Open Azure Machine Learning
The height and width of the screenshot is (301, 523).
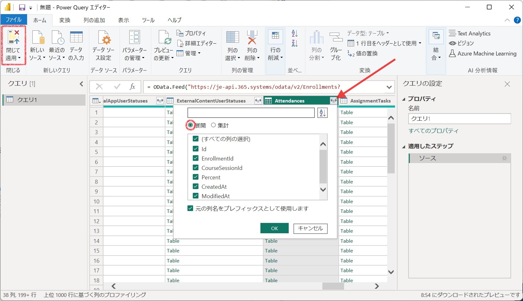[x=482, y=54]
